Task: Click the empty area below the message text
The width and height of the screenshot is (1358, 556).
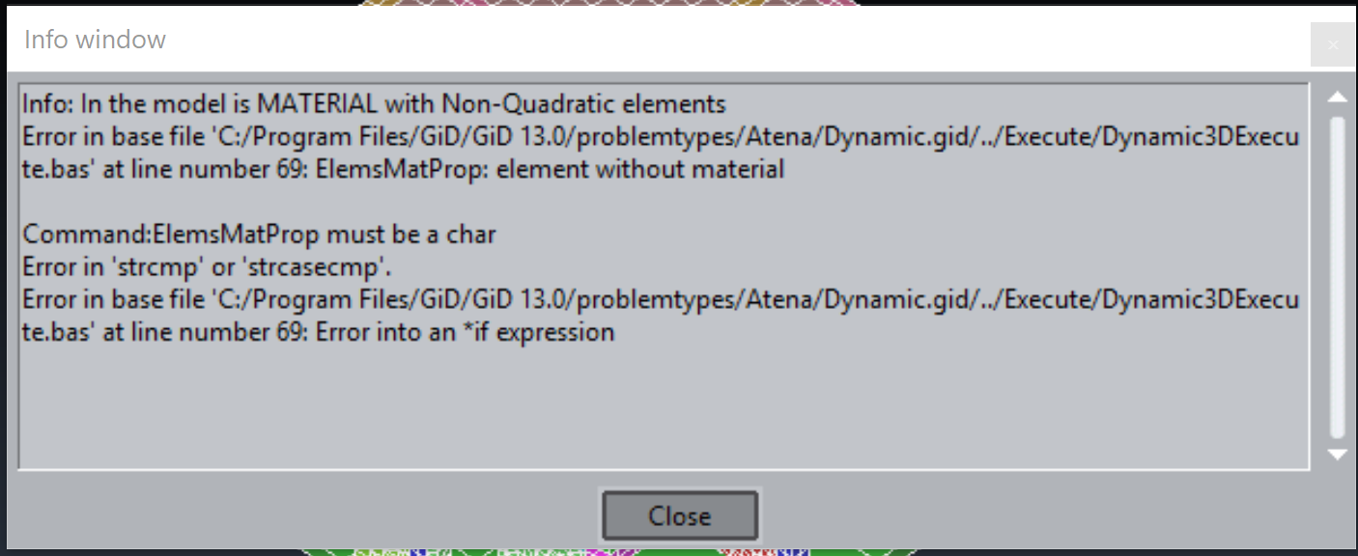Action: tap(663, 407)
